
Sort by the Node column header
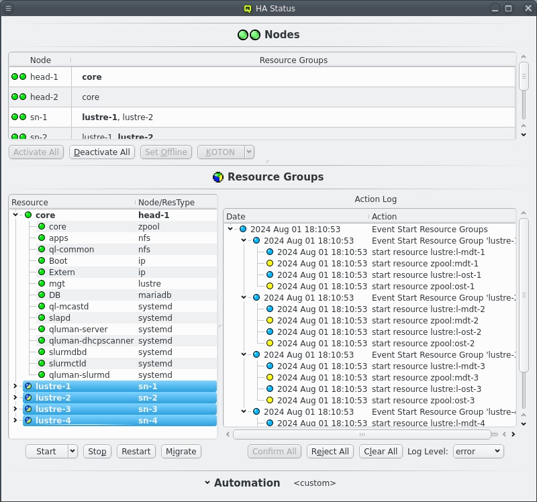click(x=40, y=60)
